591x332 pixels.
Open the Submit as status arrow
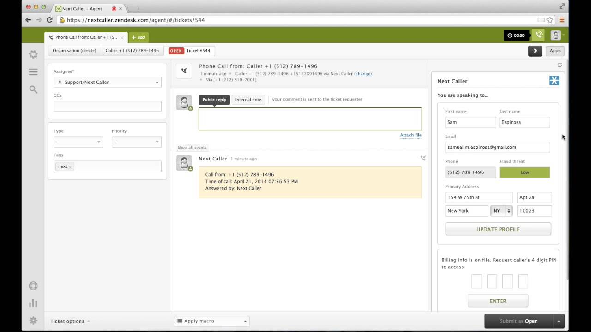559,321
